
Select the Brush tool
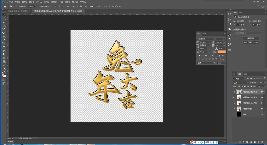tap(4, 33)
